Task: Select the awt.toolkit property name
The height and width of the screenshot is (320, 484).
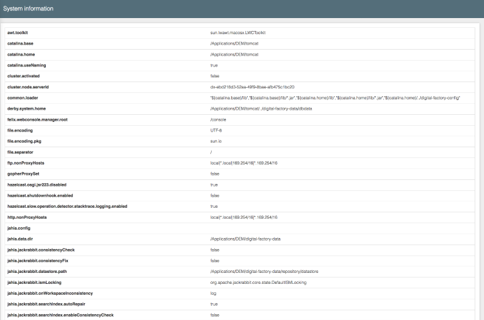Action: [17, 33]
